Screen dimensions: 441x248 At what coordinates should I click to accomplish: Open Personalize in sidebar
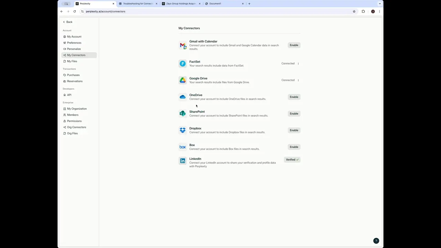pos(79,49)
